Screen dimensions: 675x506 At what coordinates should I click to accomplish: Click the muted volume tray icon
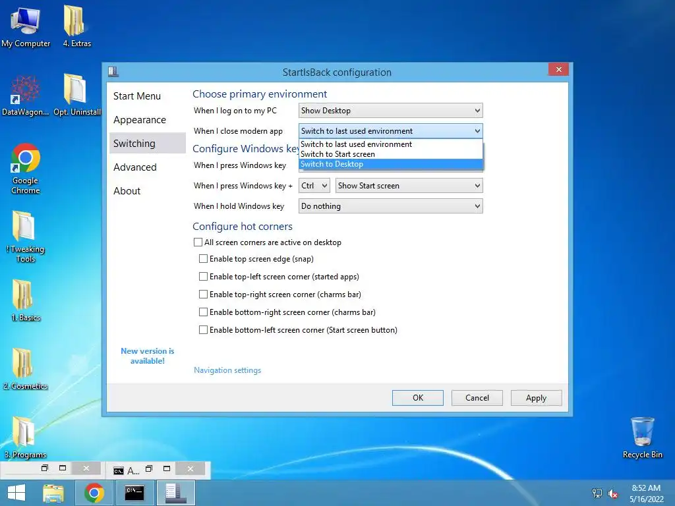click(613, 493)
